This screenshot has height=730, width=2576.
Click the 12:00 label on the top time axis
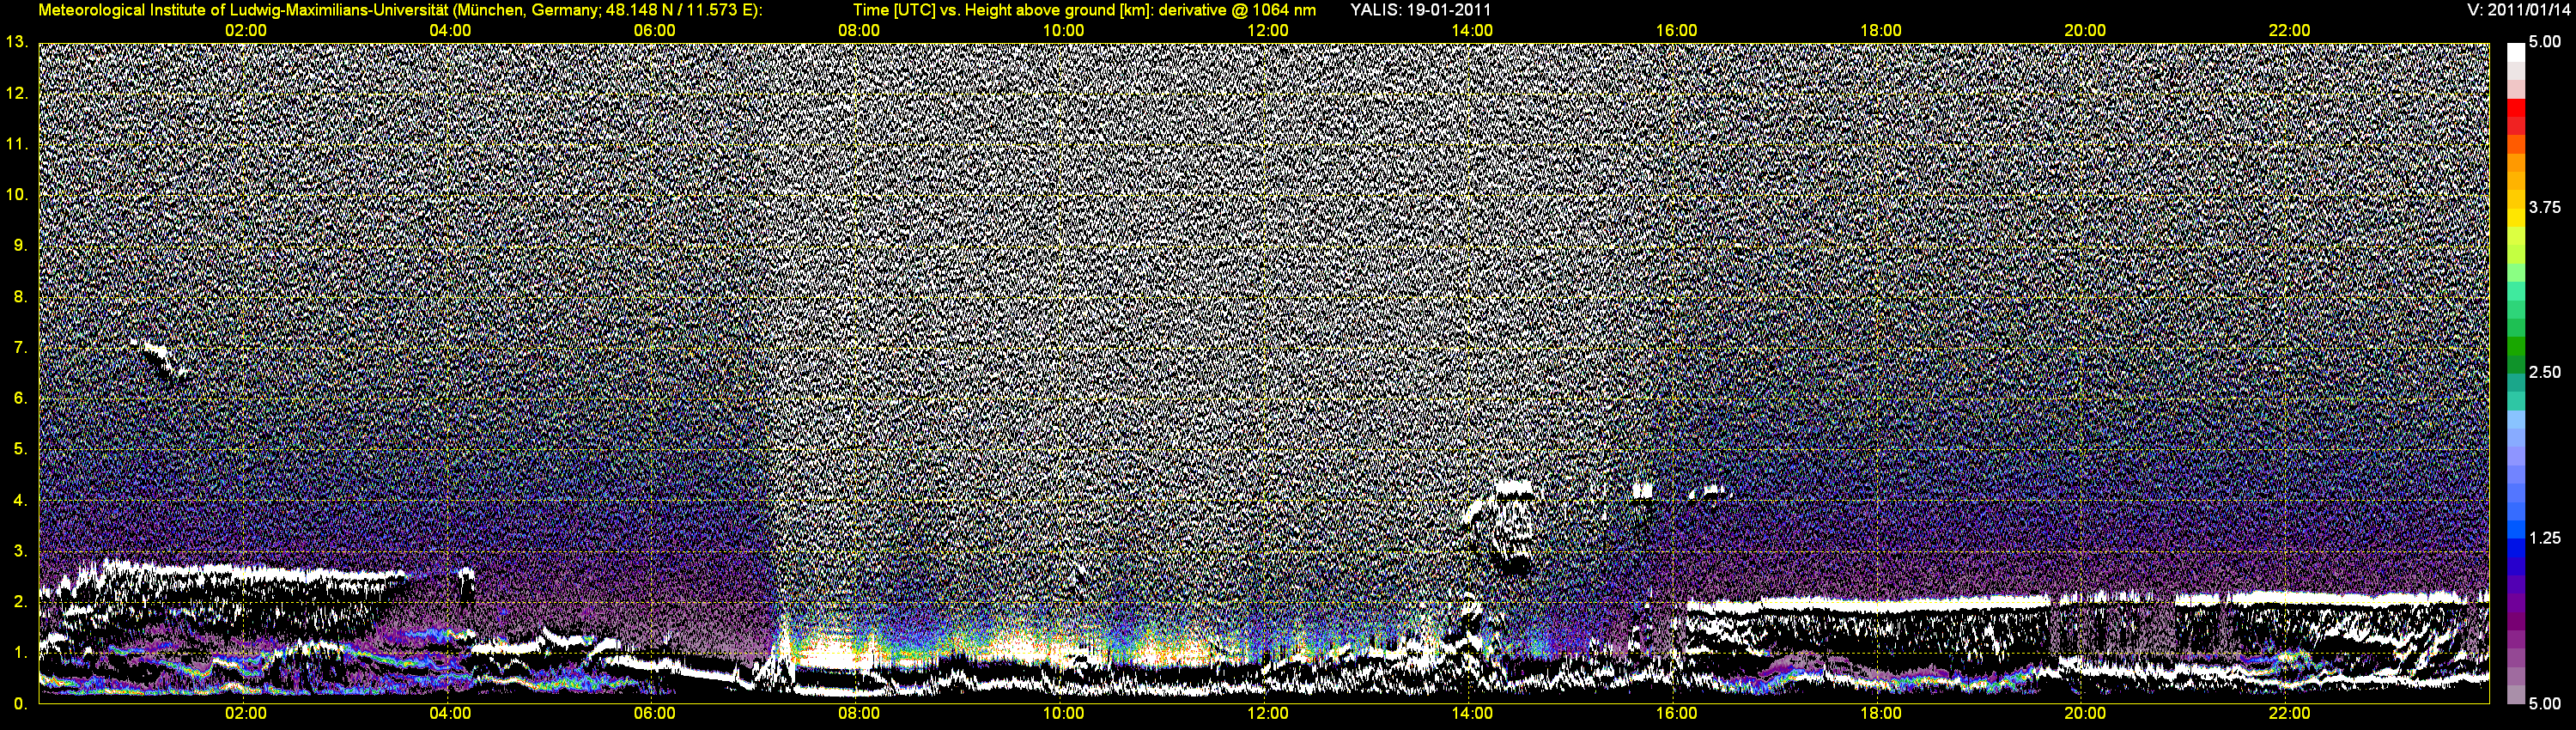click(1268, 31)
